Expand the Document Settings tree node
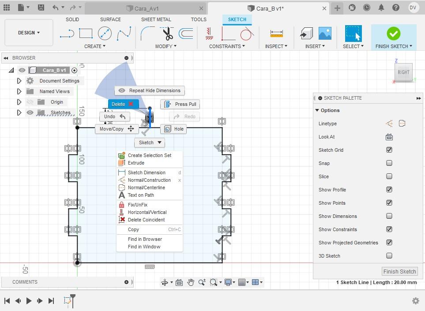Image resolution: width=425 pixels, height=311 pixels. click(19, 81)
